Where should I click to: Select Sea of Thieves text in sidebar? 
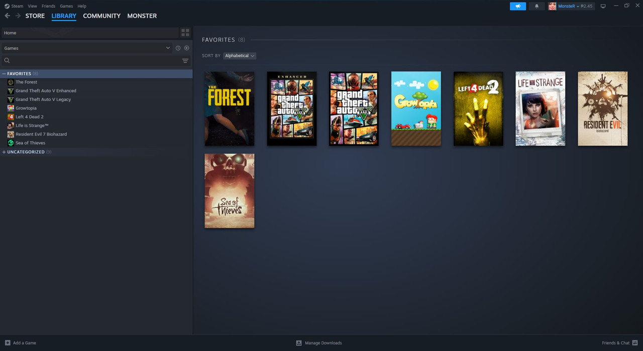tap(30, 143)
